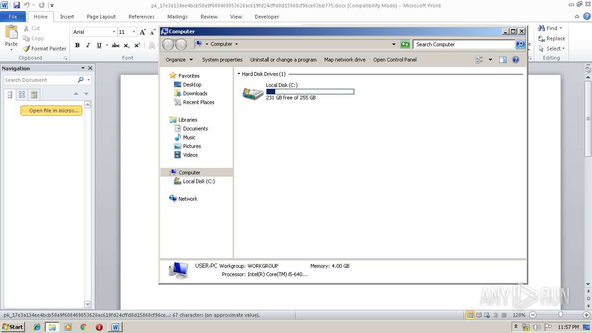Collapse the Hard Disk Drives group
The image size is (592, 333).
[239, 74]
